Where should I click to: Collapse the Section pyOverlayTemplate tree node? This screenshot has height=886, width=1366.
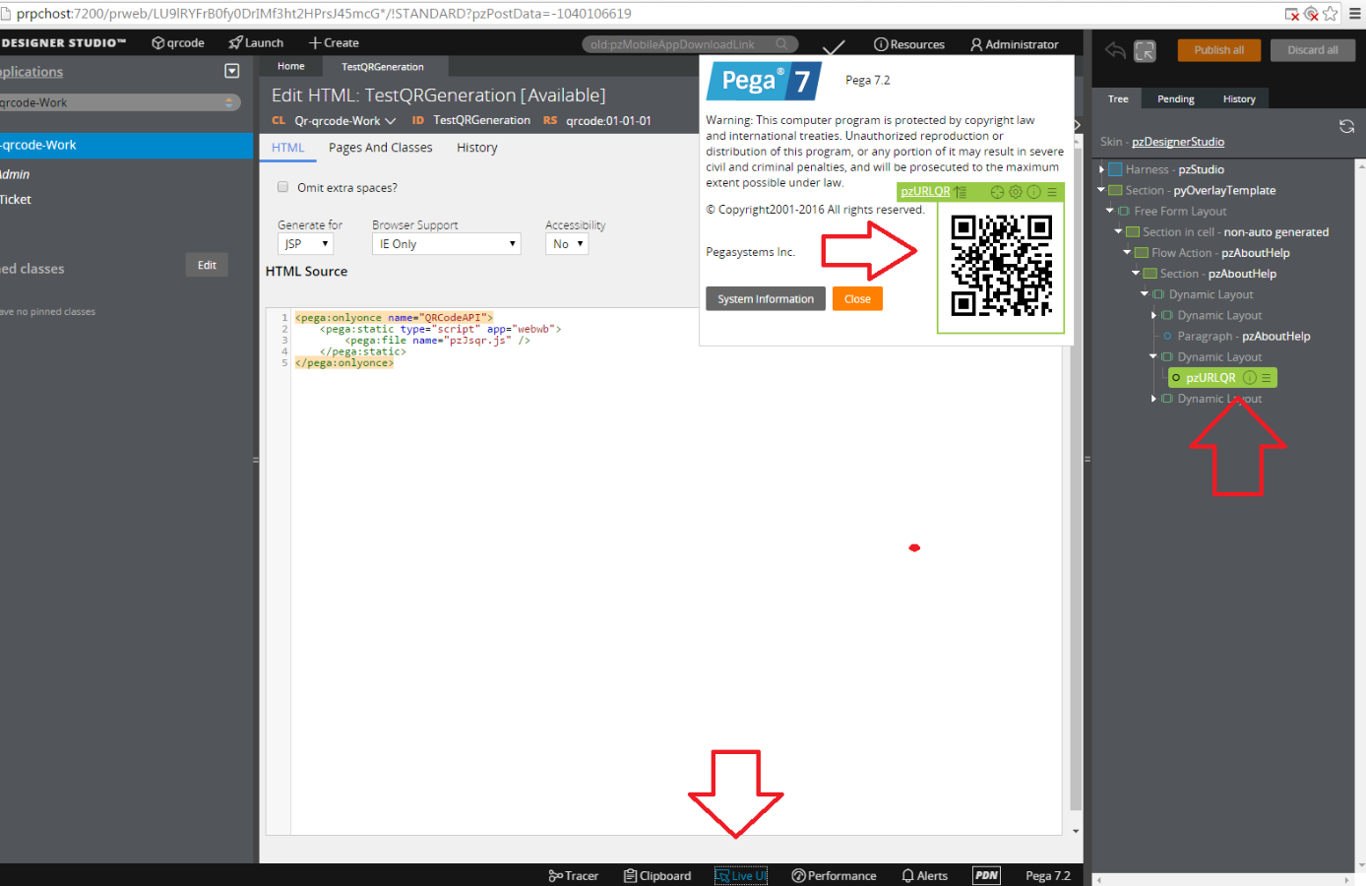pyautogui.click(x=1101, y=190)
